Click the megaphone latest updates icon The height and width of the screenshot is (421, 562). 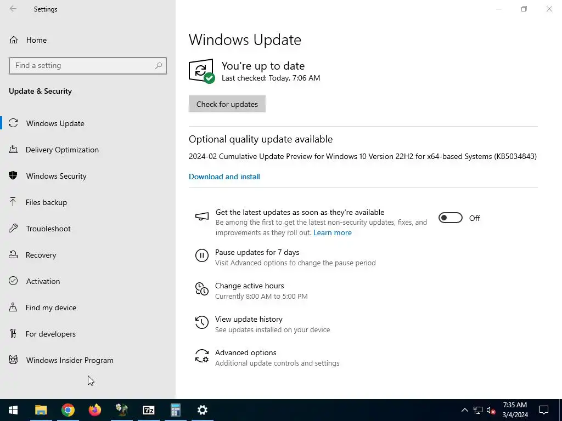click(202, 216)
